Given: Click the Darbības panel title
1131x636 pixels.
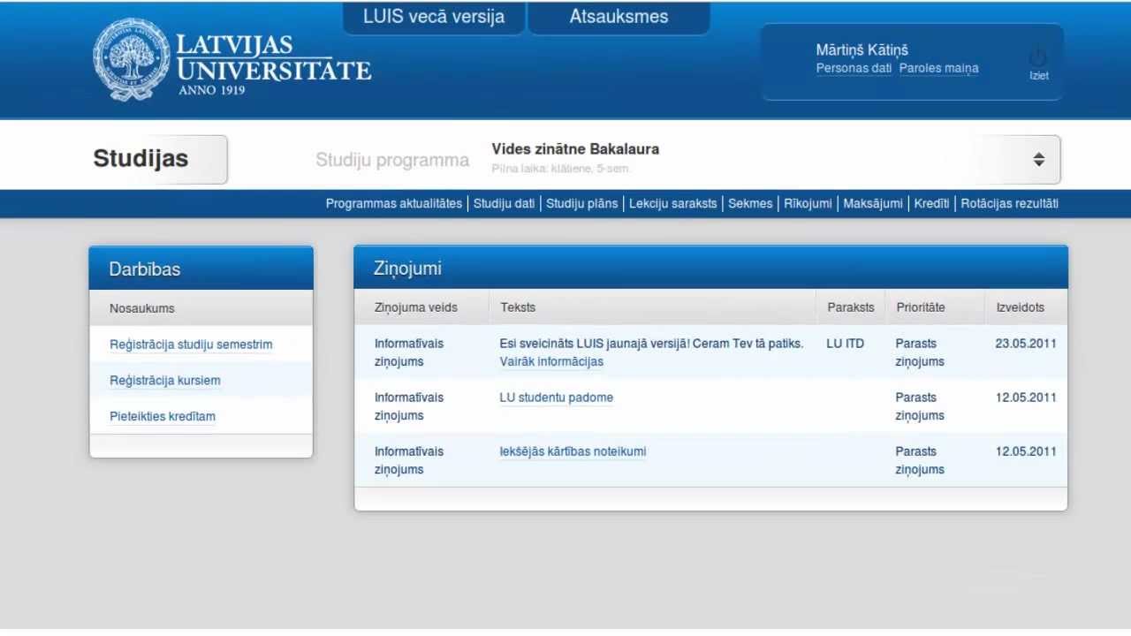Looking at the screenshot, I should tap(145, 269).
